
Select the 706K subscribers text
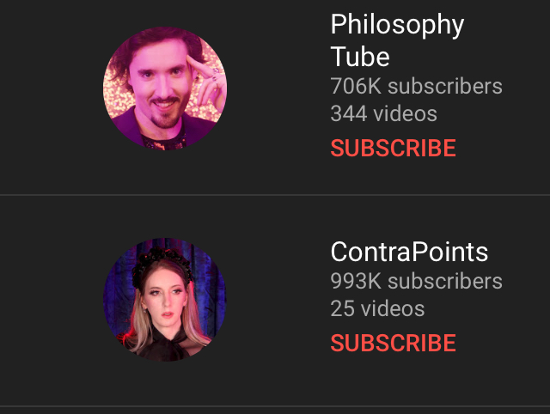tap(416, 86)
